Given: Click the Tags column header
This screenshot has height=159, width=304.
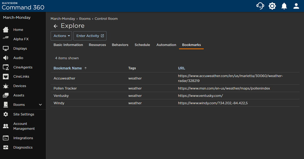Looking at the screenshot, I should click(x=132, y=68).
